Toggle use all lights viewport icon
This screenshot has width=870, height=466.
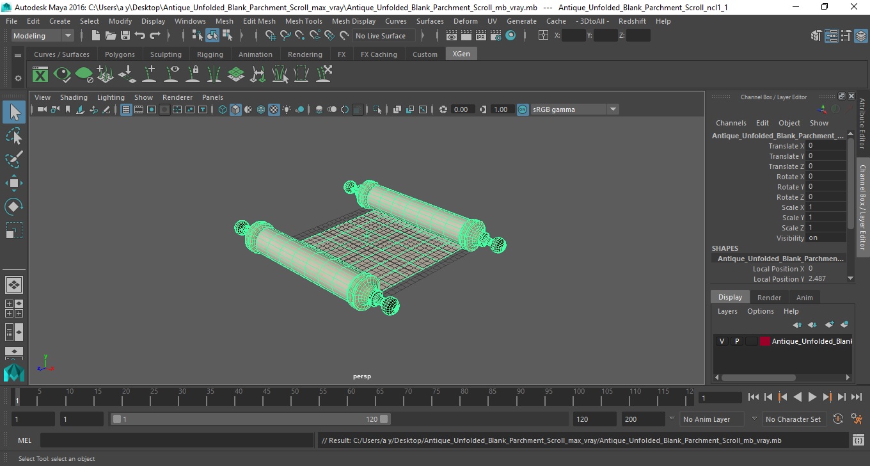click(287, 109)
